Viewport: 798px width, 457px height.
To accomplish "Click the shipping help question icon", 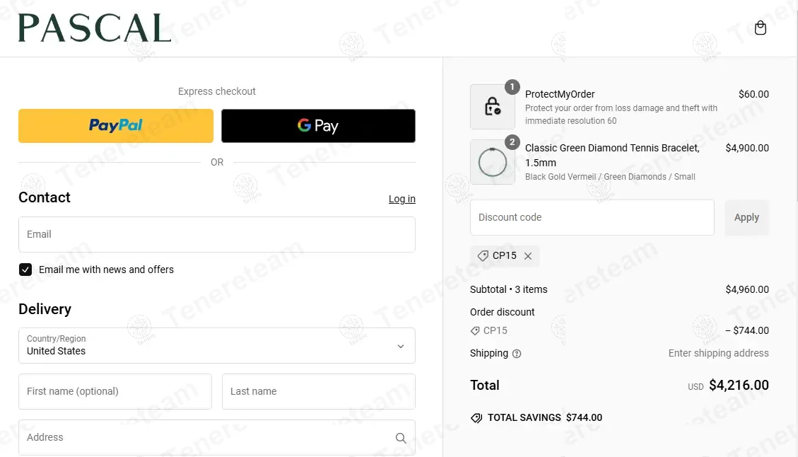I will click(x=517, y=354).
